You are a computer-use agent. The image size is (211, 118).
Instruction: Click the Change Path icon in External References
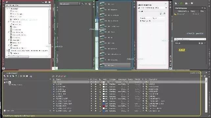coord(186,3)
